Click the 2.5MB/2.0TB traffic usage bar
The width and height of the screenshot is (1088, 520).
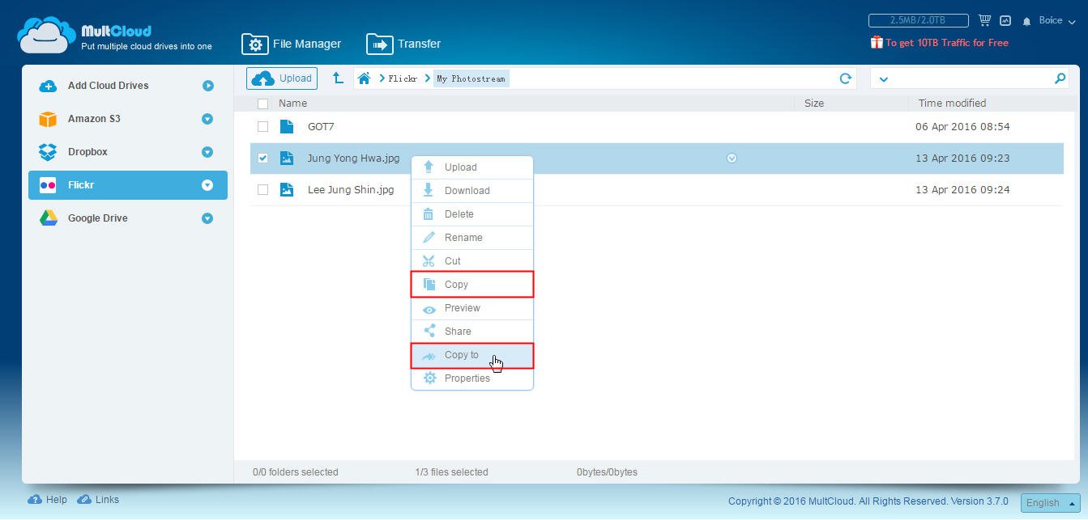(x=918, y=20)
